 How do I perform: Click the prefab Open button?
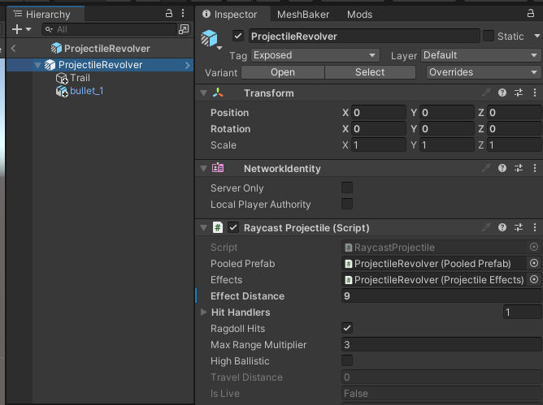tap(283, 72)
